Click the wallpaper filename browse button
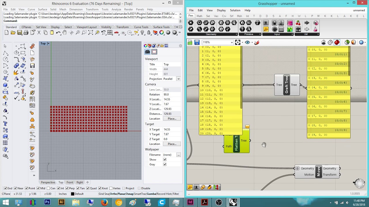 point(178,155)
